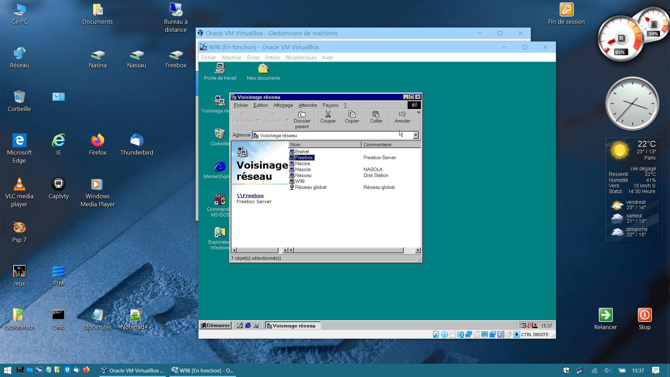Click Oracle VM VirtualBox host taskbar button
The image size is (670, 377).
click(133, 370)
